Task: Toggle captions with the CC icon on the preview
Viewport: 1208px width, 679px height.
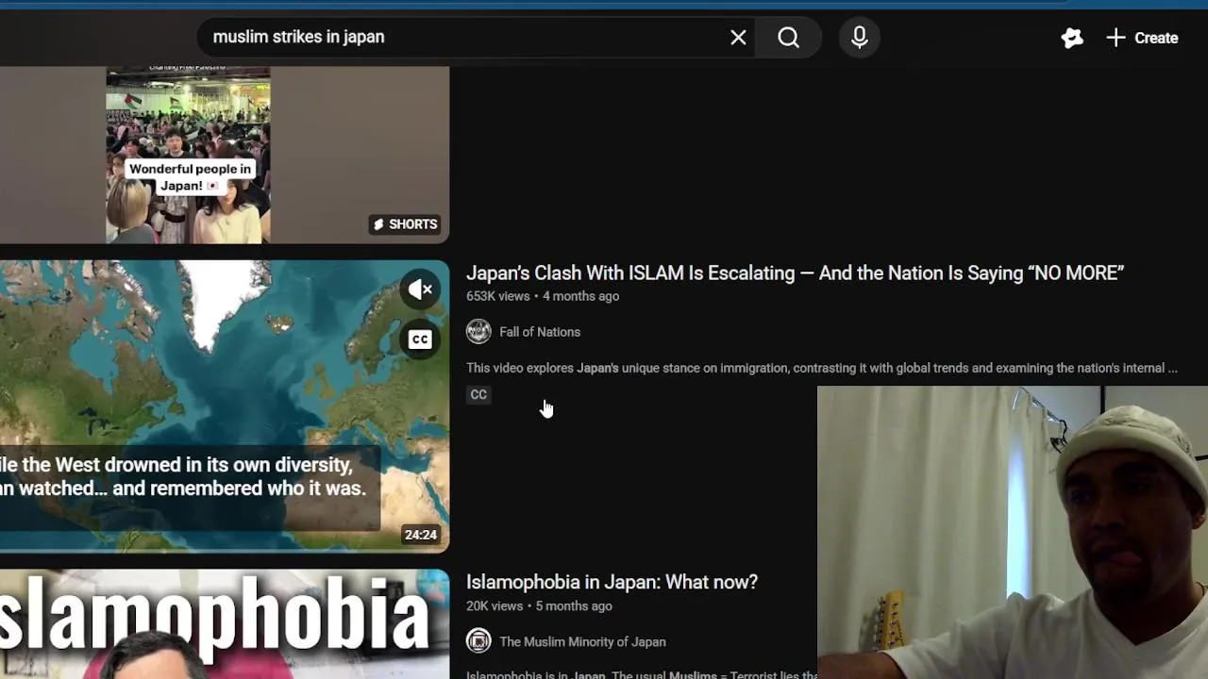Action: (x=420, y=339)
